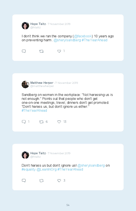The image size is (136, 211).
Task: Open @matthewherper handle
Action: coord(42,86)
